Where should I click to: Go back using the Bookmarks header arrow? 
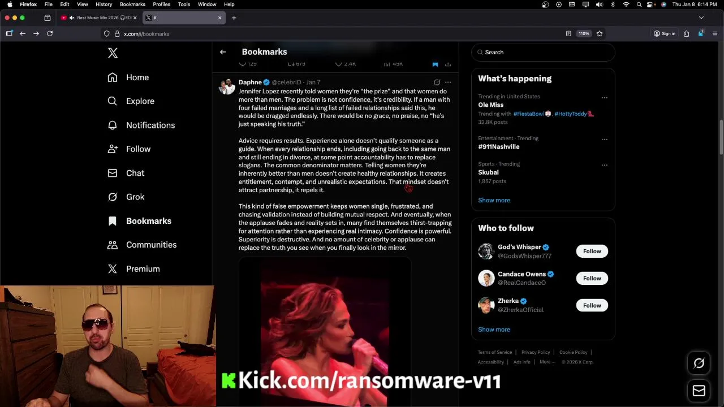point(223,52)
